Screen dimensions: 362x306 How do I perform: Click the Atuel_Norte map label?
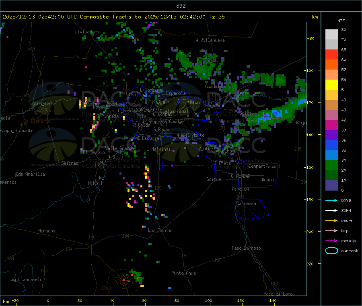tap(191, 135)
